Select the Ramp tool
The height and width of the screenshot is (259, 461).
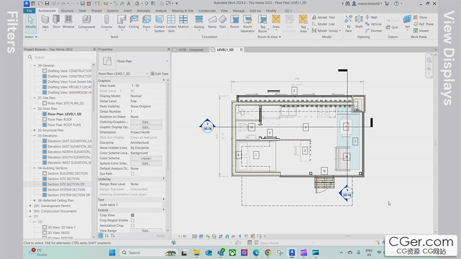(212, 22)
